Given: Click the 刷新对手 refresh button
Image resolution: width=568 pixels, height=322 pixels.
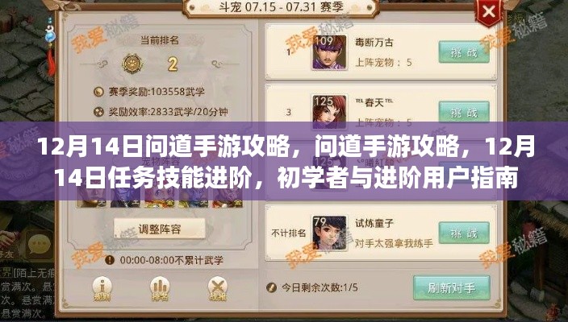Looking at the screenshot, I should coord(451,288).
